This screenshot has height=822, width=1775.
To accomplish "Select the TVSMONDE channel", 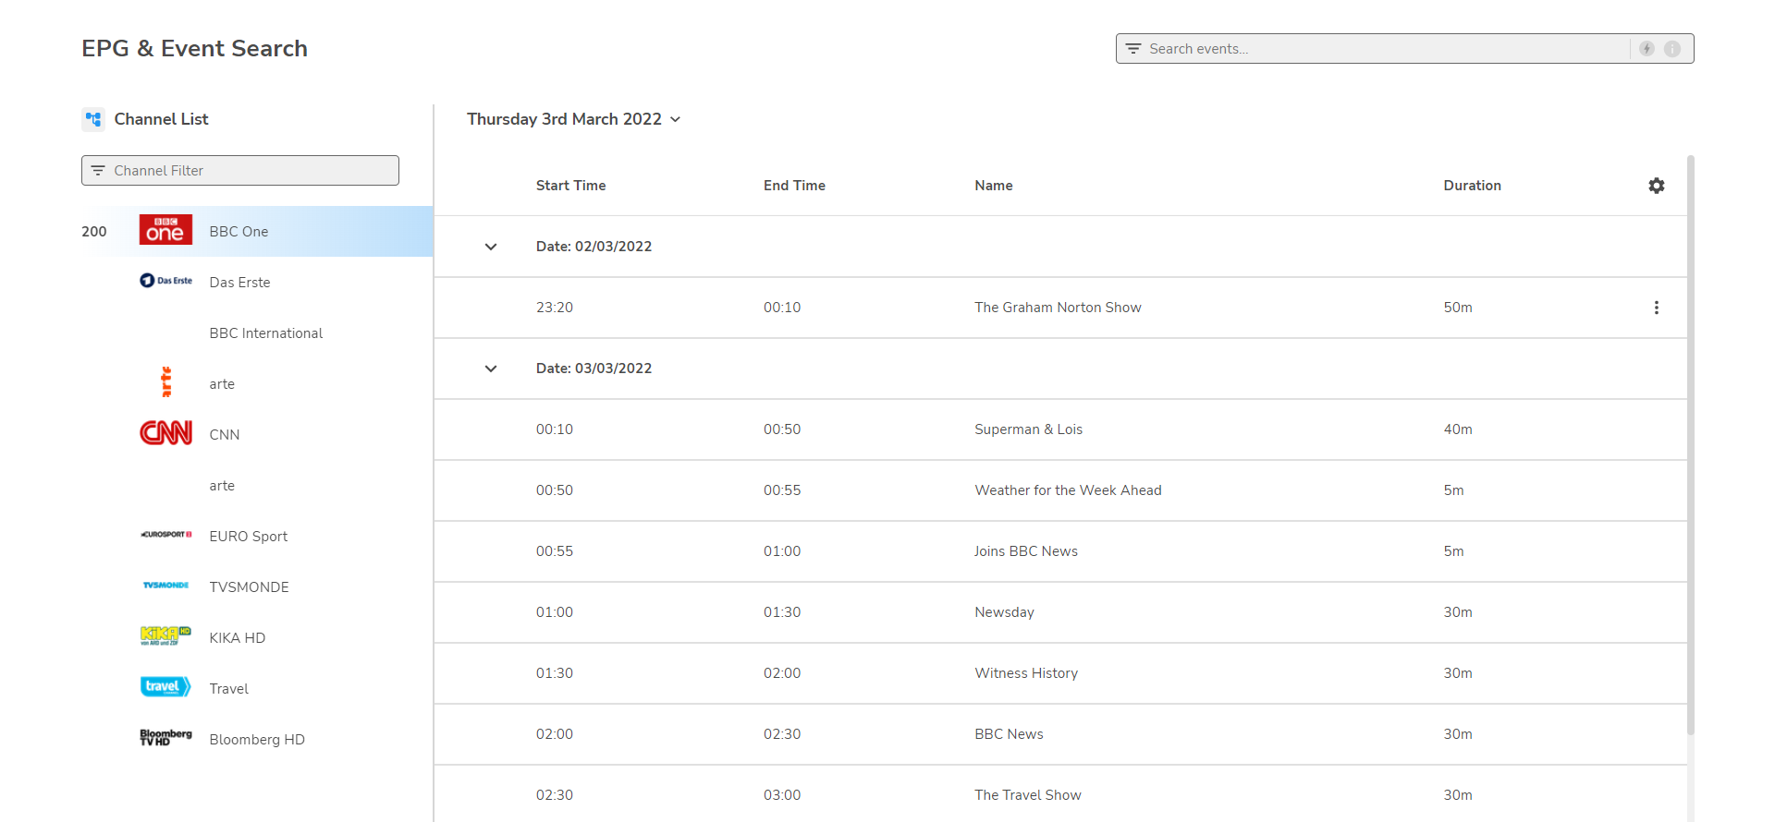I will 249,587.
